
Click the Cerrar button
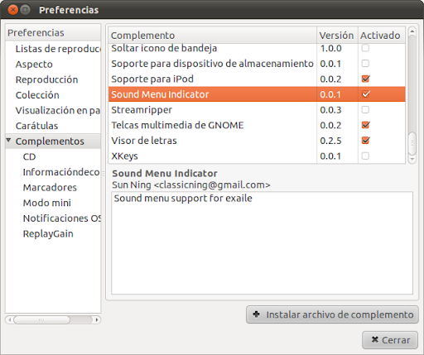coord(390,340)
